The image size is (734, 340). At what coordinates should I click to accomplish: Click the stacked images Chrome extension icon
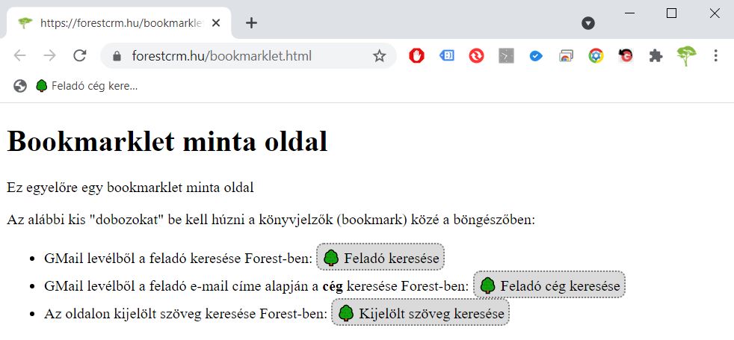point(566,56)
